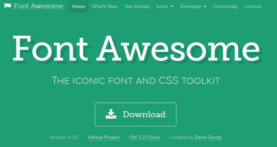Click the Download button
The image size is (277, 147).
click(x=136, y=114)
